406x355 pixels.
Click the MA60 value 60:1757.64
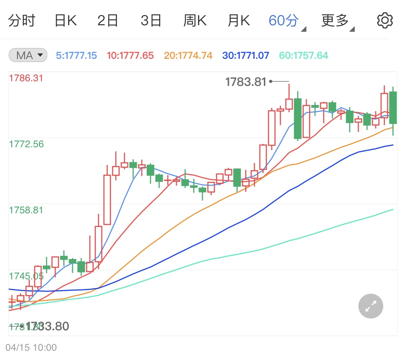tap(304, 56)
